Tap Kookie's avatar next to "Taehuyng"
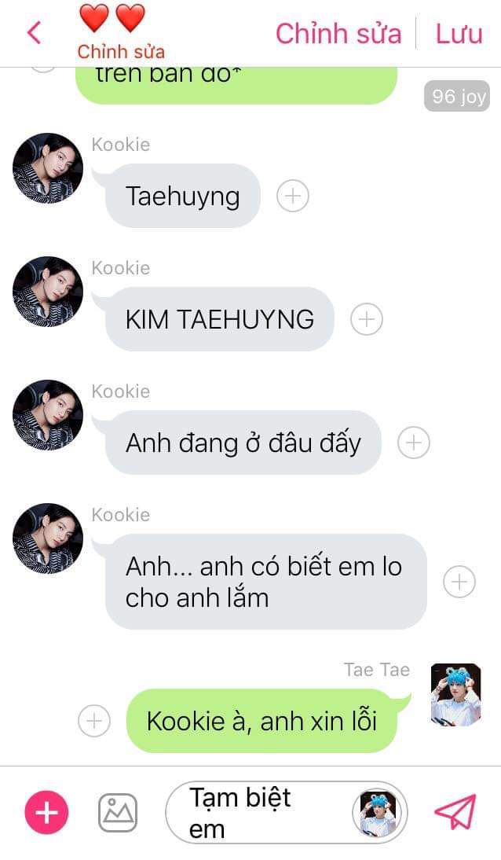 pos(48,167)
